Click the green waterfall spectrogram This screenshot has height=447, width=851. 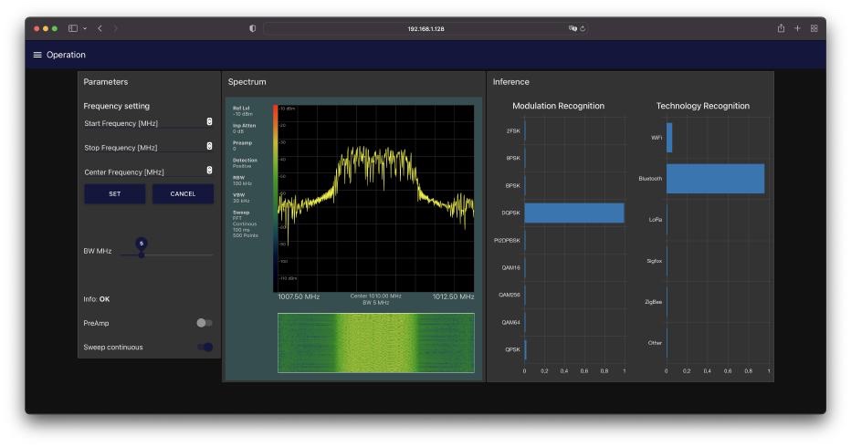click(376, 343)
